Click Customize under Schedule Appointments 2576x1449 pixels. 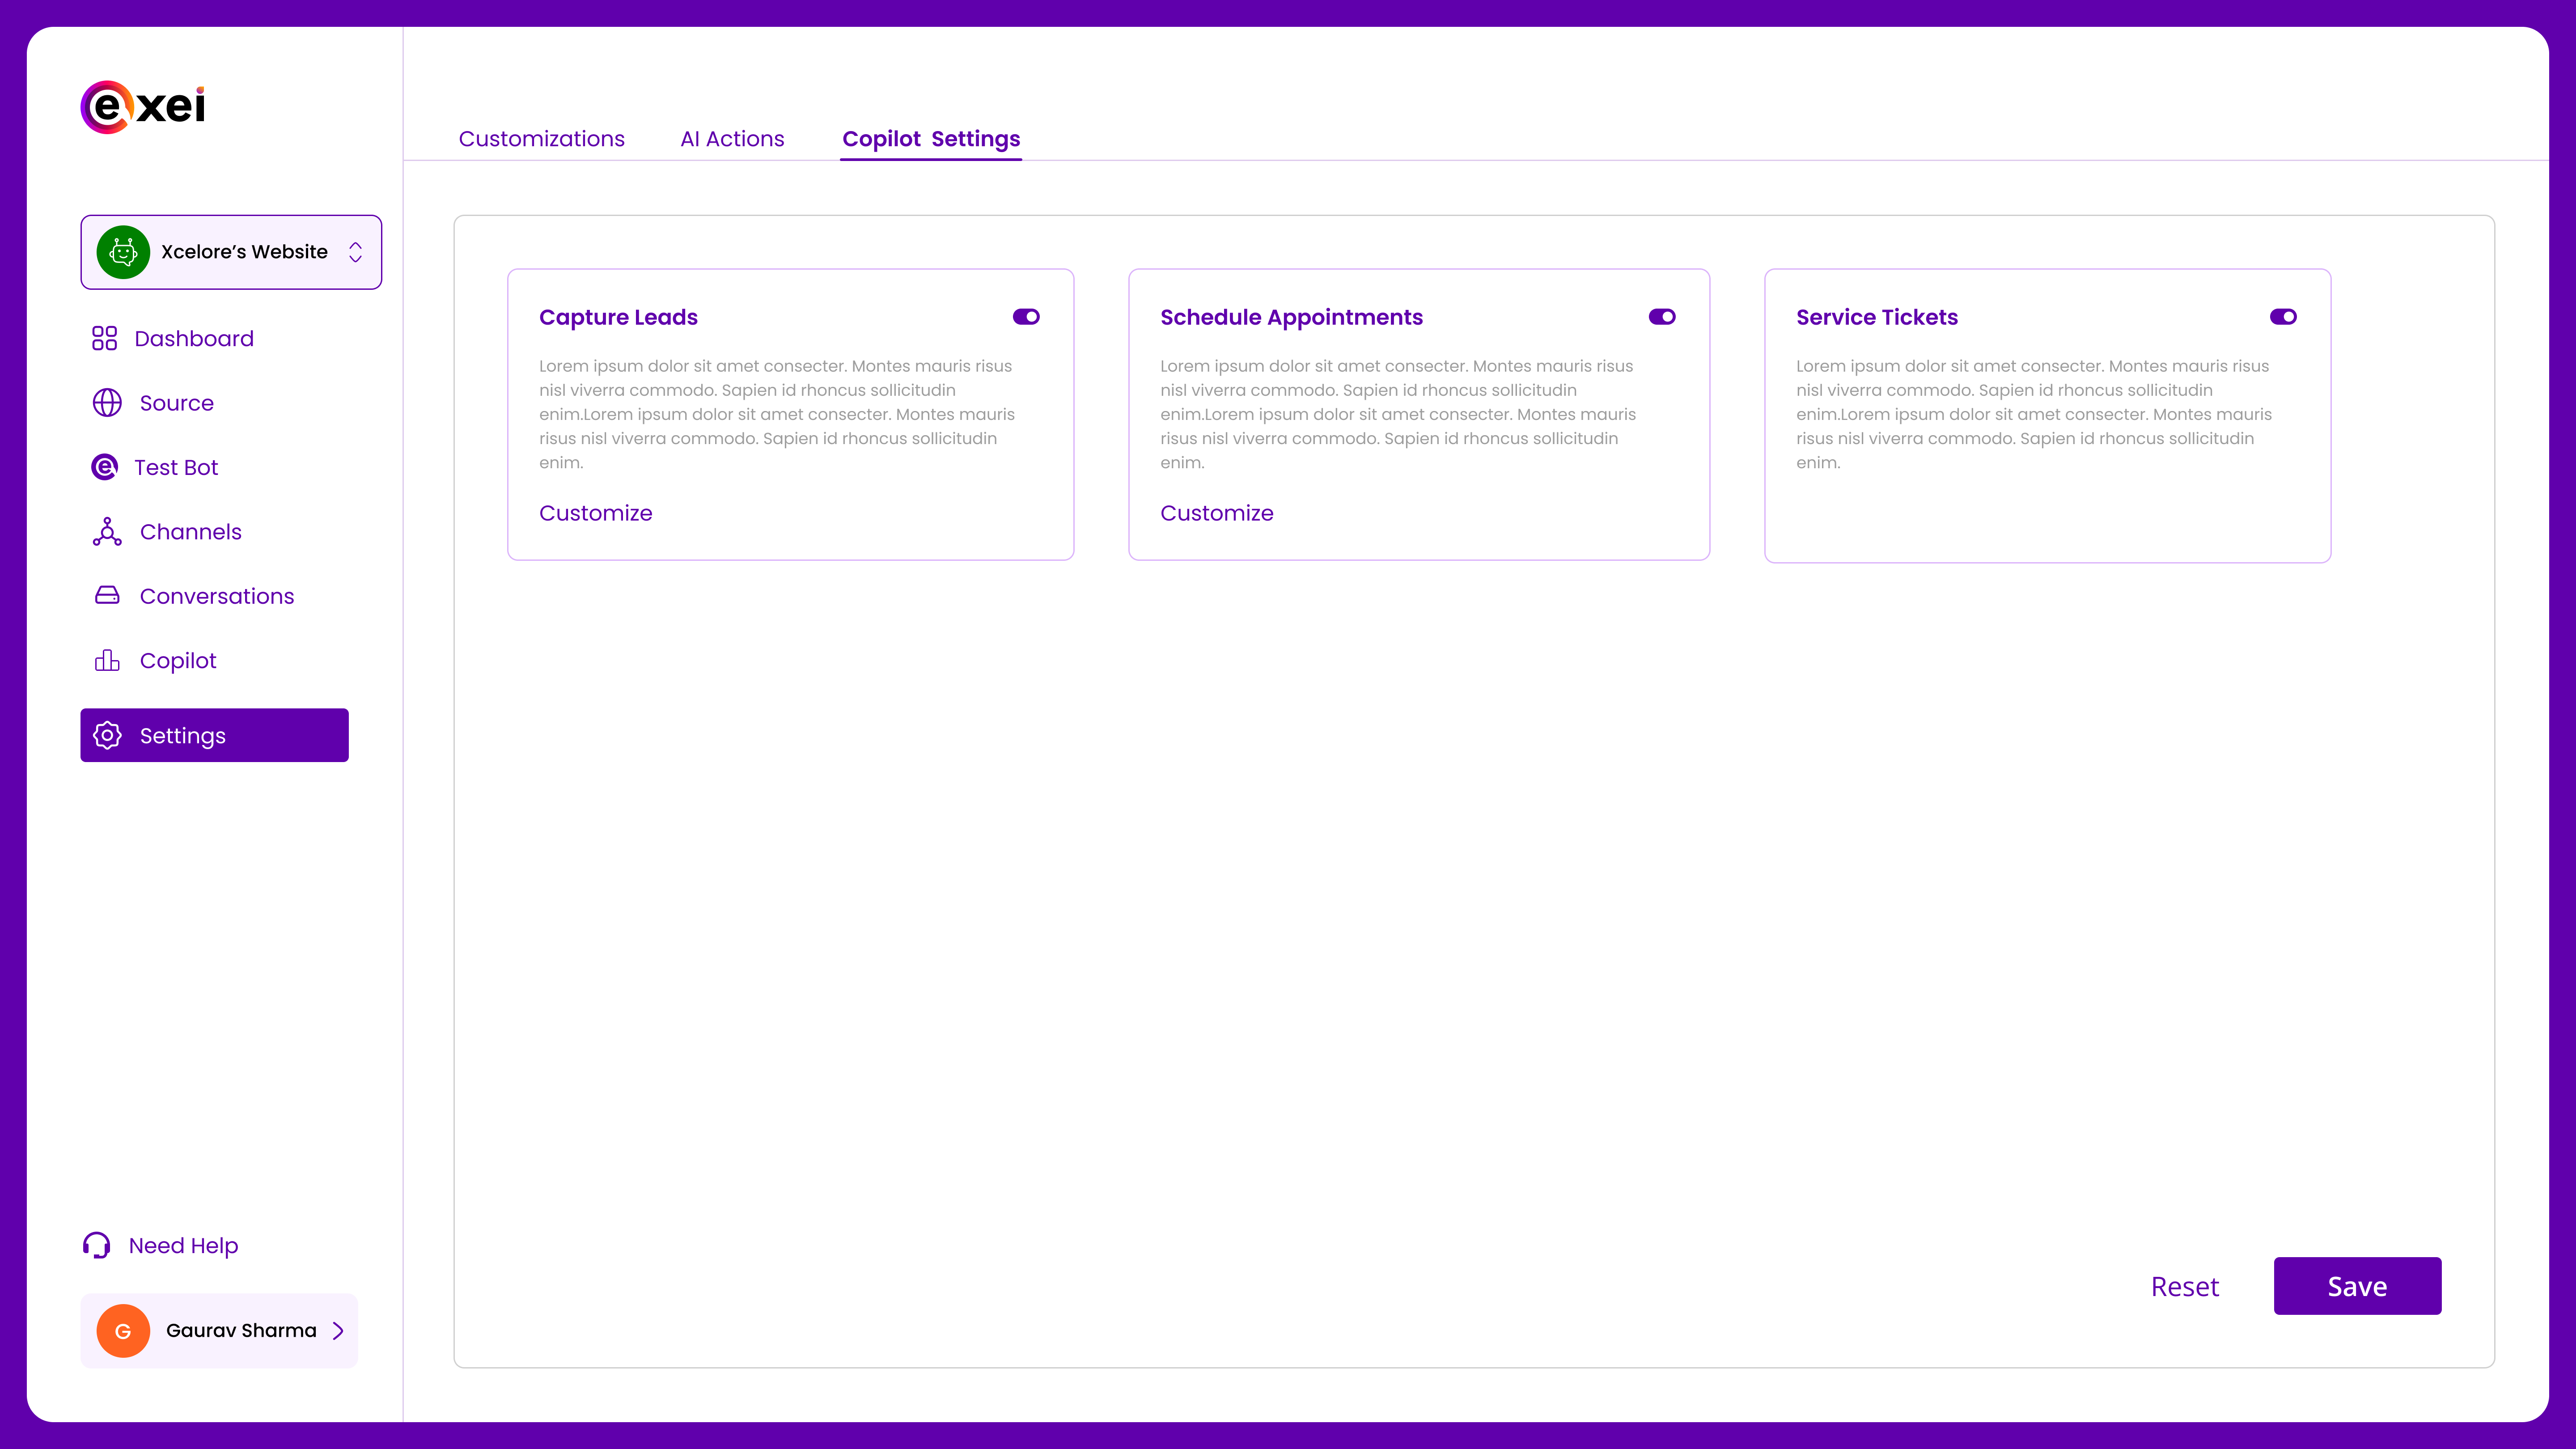coord(1216,513)
